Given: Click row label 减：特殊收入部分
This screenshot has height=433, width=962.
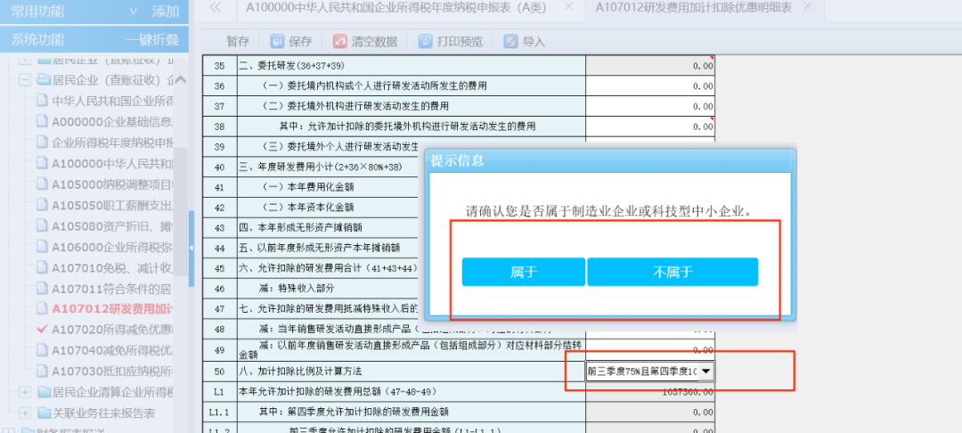Looking at the screenshot, I should click(297, 289).
